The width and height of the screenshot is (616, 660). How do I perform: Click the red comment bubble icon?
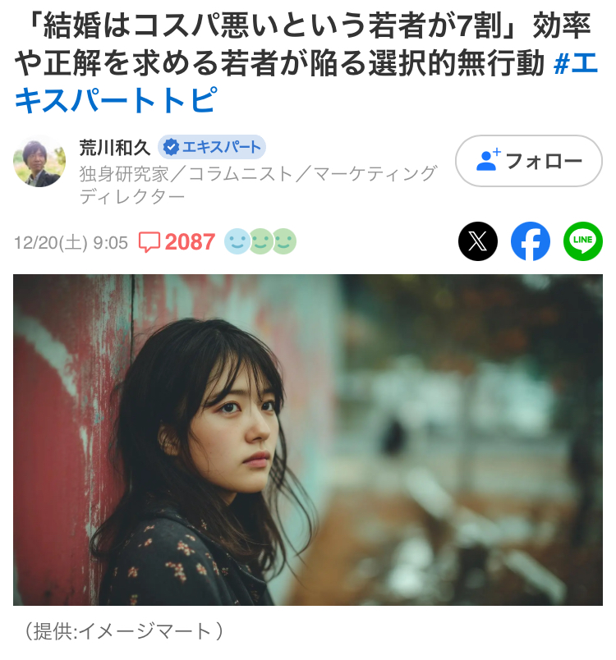149,242
